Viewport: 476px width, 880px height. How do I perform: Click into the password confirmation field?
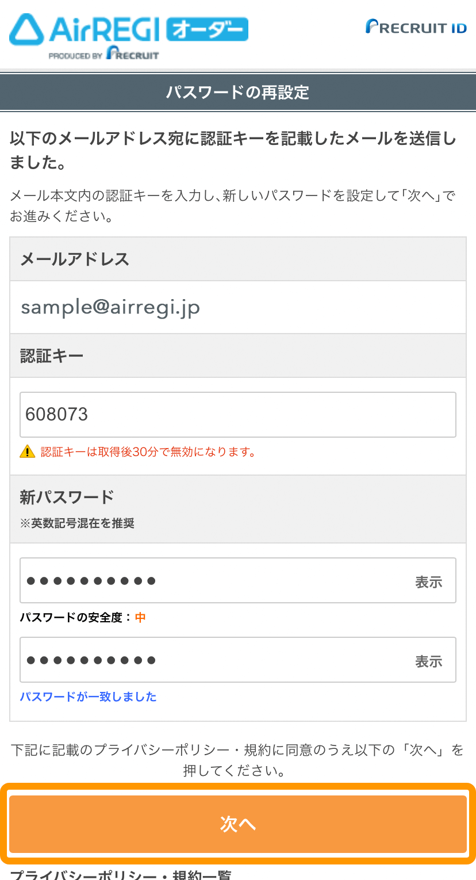coord(213,660)
